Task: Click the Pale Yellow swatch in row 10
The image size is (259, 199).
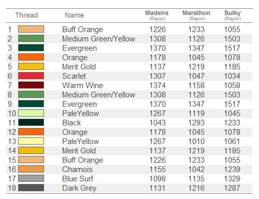Action: (31, 113)
